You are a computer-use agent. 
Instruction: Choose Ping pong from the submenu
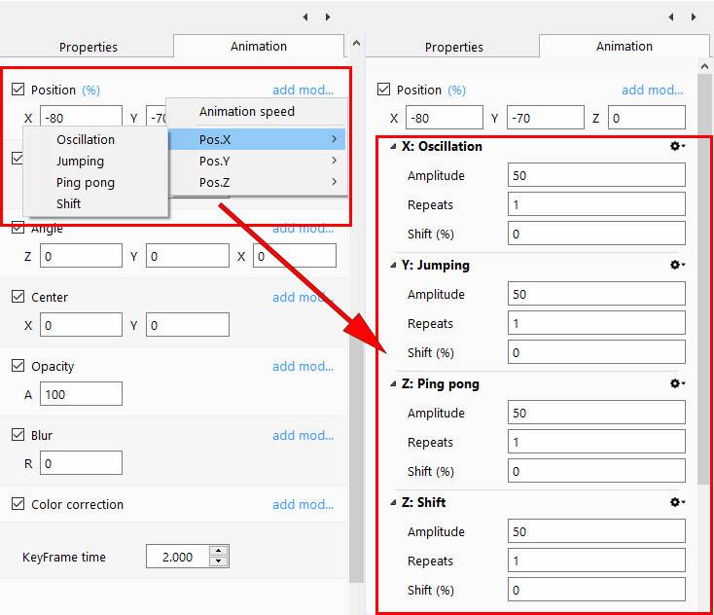click(86, 183)
